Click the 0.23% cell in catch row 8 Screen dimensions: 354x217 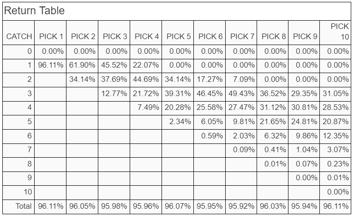click(x=338, y=164)
